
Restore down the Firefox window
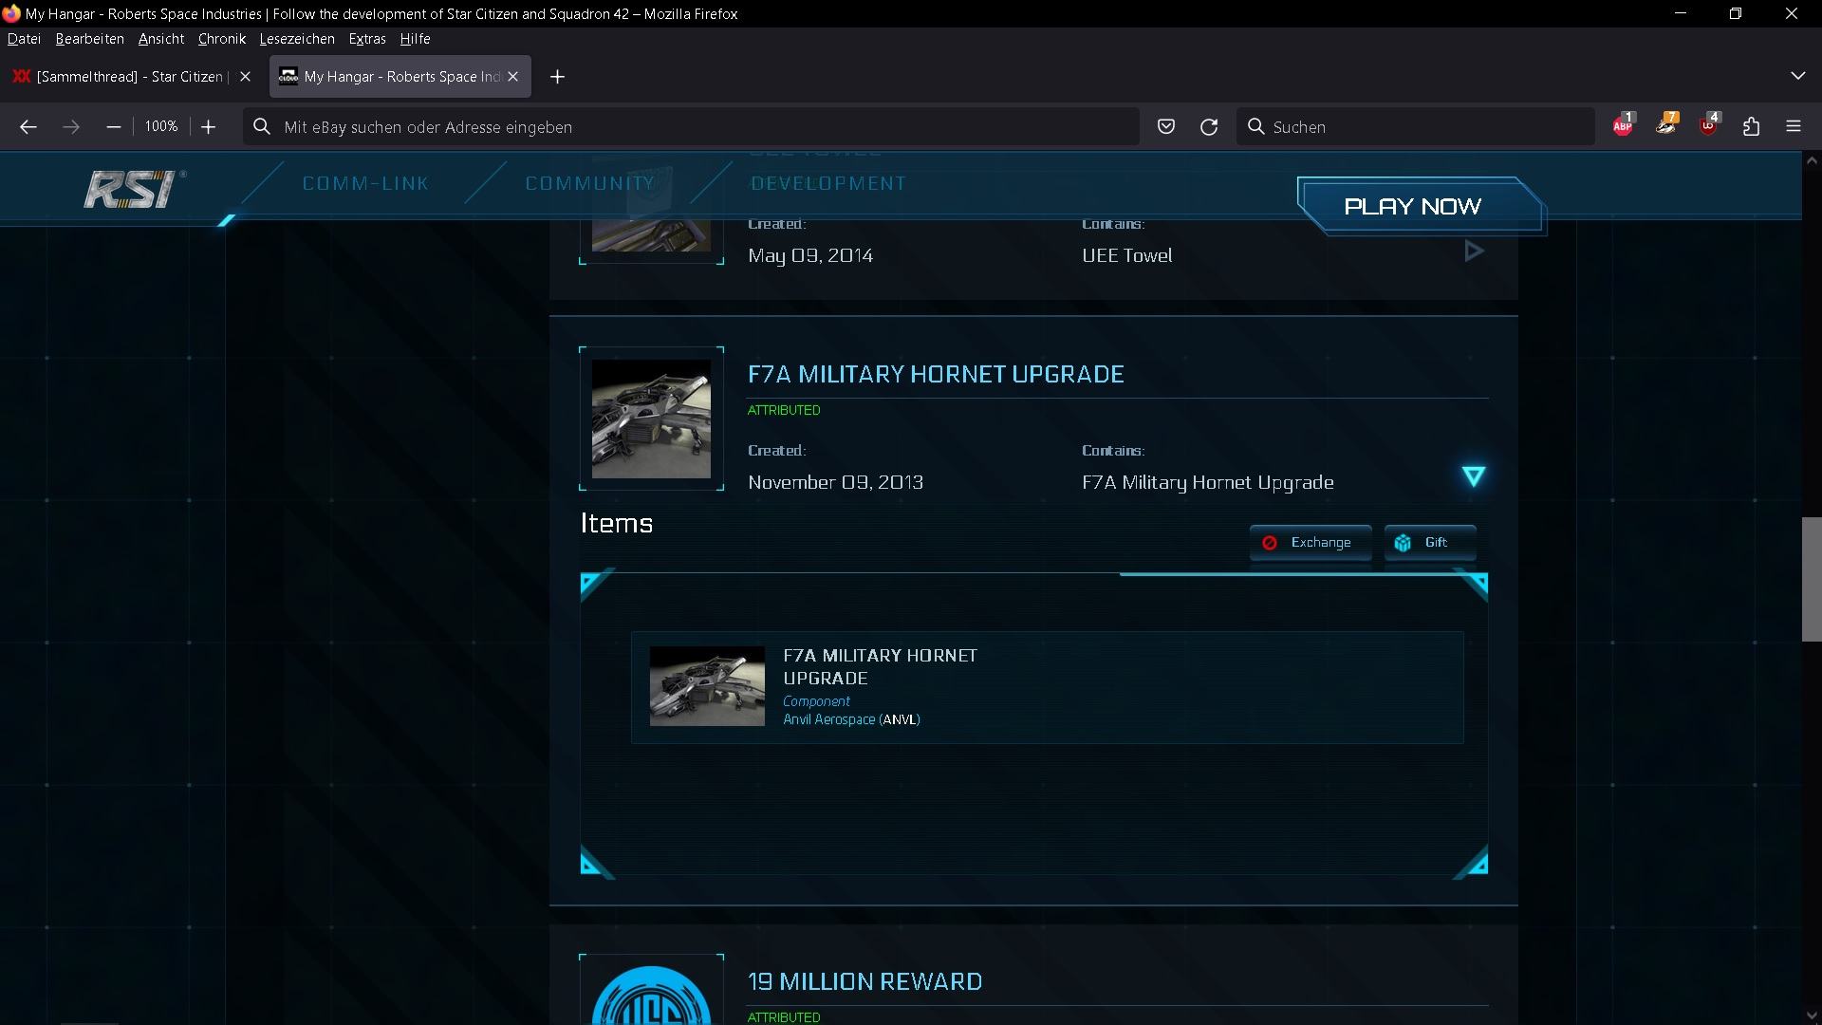tap(1736, 13)
